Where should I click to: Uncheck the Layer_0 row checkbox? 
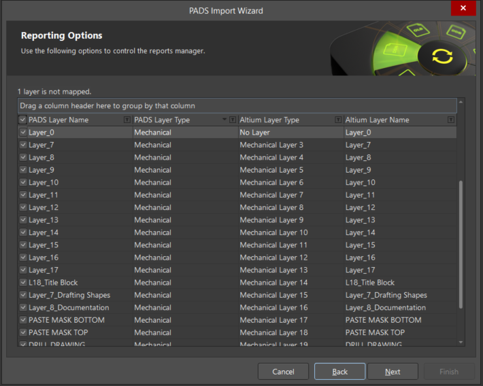point(23,133)
